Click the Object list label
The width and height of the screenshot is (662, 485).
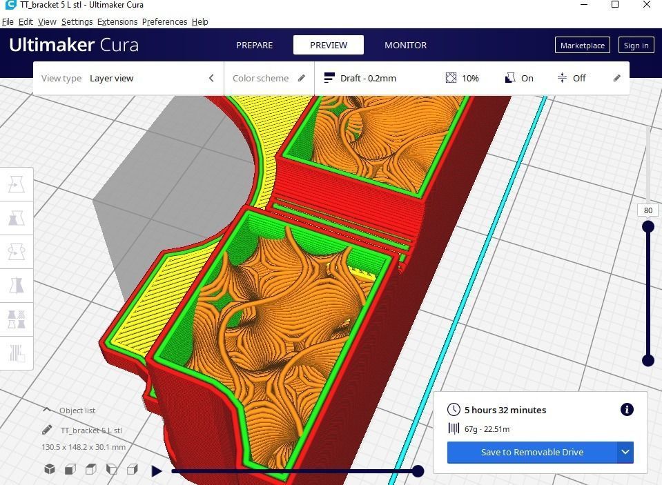(77, 410)
